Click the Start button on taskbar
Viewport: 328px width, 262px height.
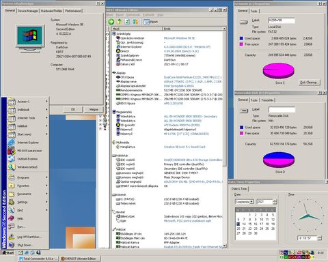[x=8, y=252]
